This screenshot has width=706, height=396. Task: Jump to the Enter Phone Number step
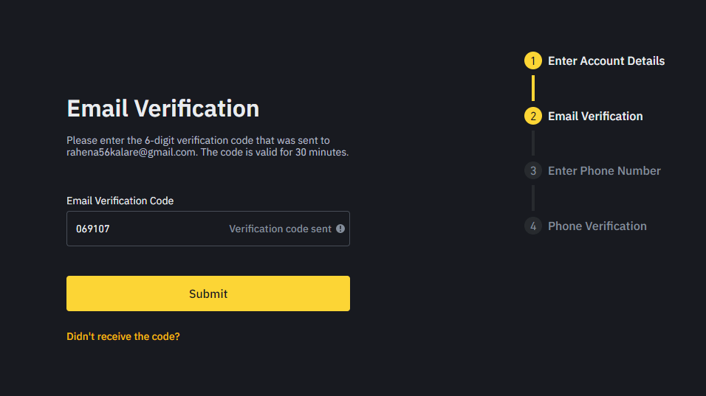(604, 171)
